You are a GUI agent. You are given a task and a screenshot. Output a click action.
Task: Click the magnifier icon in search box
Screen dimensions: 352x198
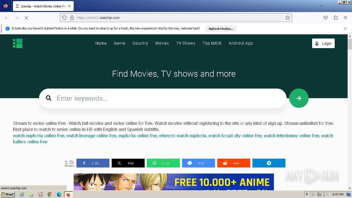[49, 98]
